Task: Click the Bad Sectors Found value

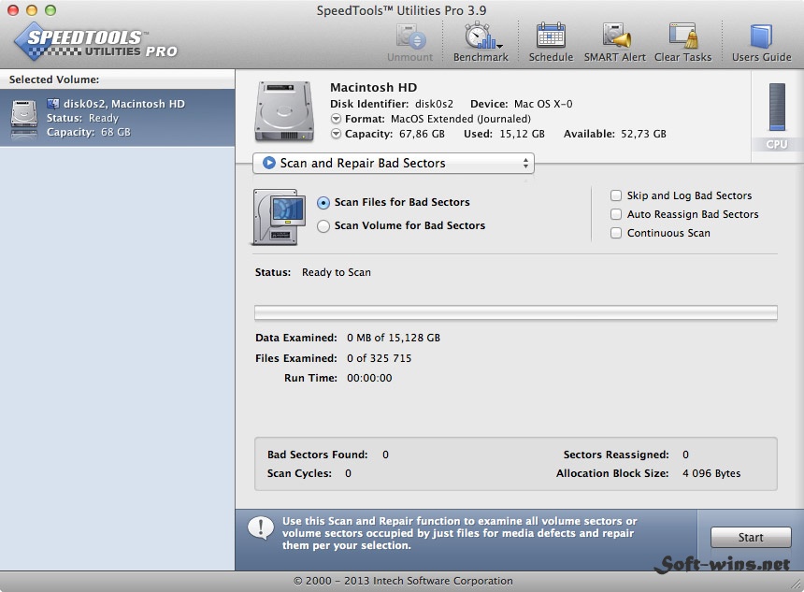Action: (385, 455)
